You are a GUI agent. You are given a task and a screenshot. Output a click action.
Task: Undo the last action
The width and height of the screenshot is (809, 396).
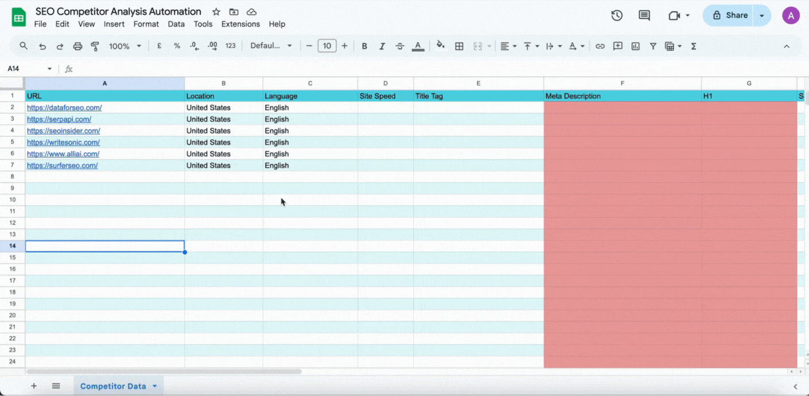[x=42, y=46]
